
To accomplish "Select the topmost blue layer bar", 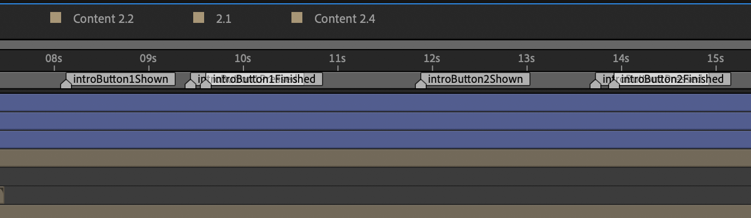I will (375, 102).
